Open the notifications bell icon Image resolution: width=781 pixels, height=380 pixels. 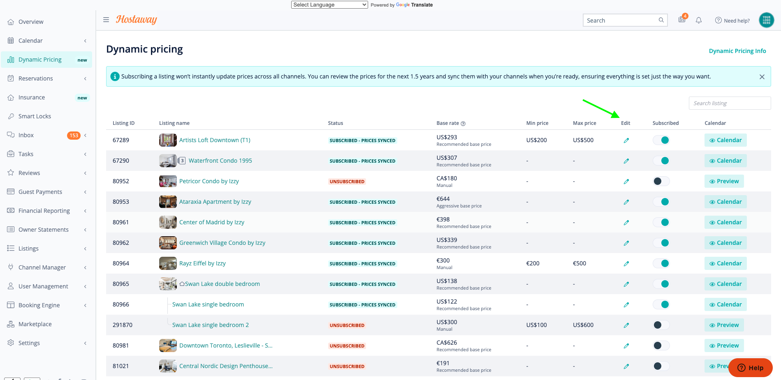tap(698, 20)
